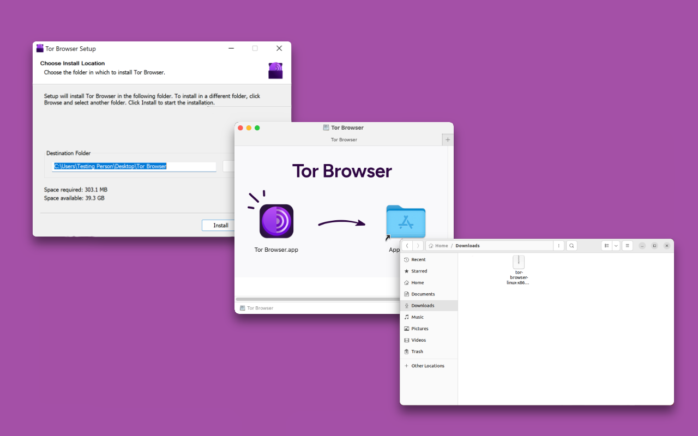Go back using the file manager back arrow
The height and width of the screenshot is (436, 698).
click(x=407, y=246)
